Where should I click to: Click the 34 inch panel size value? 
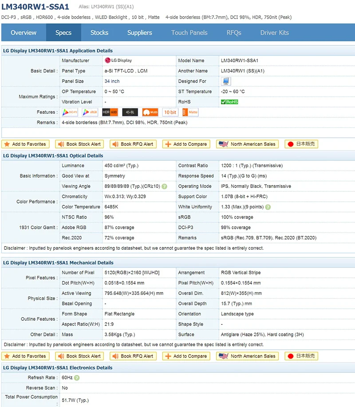[x=112, y=81]
